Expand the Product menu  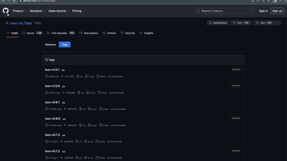point(20,11)
